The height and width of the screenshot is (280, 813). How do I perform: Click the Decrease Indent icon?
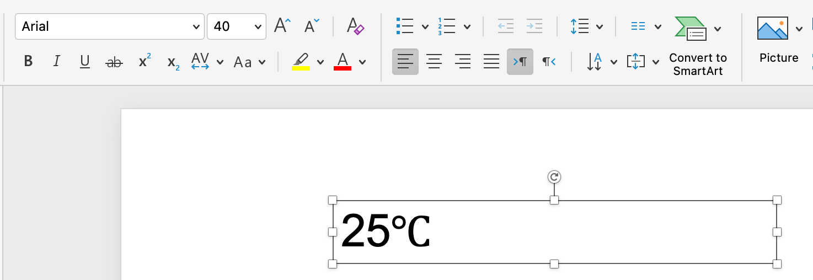505,26
